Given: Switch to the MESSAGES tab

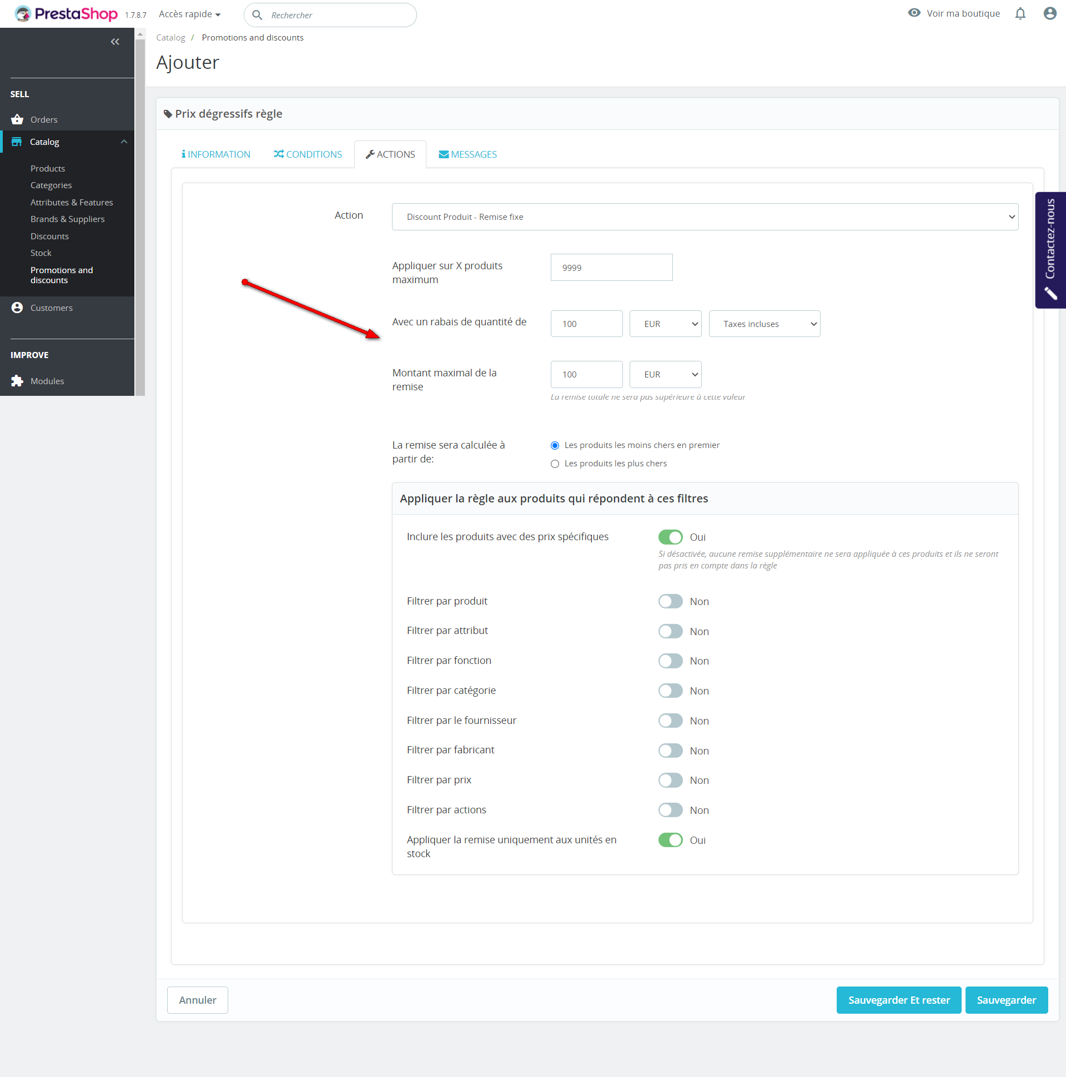Looking at the screenshot, I should point(468,154).
